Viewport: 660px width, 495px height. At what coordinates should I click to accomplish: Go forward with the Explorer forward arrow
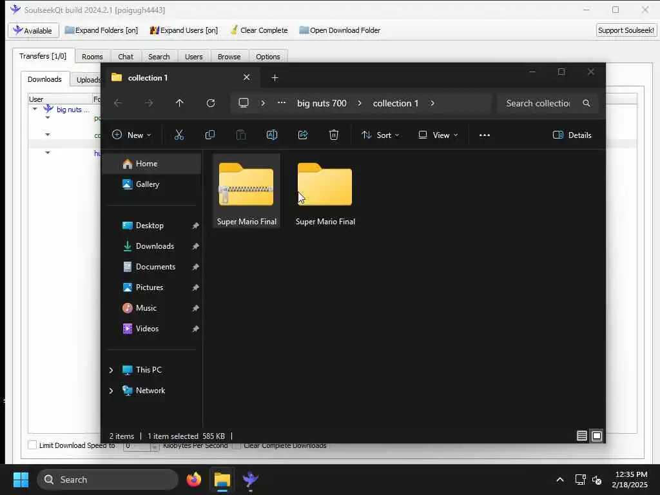click(149, 103)
